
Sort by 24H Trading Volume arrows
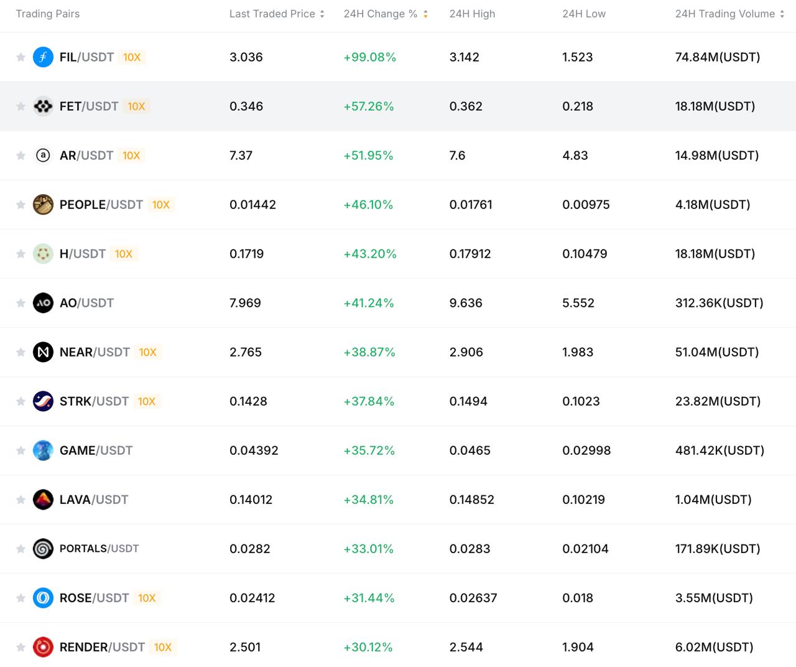(782, 14)
